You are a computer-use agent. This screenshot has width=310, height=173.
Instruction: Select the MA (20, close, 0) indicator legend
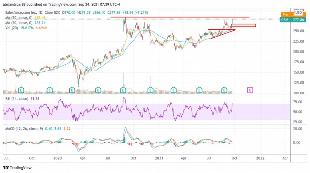point(19,18)
